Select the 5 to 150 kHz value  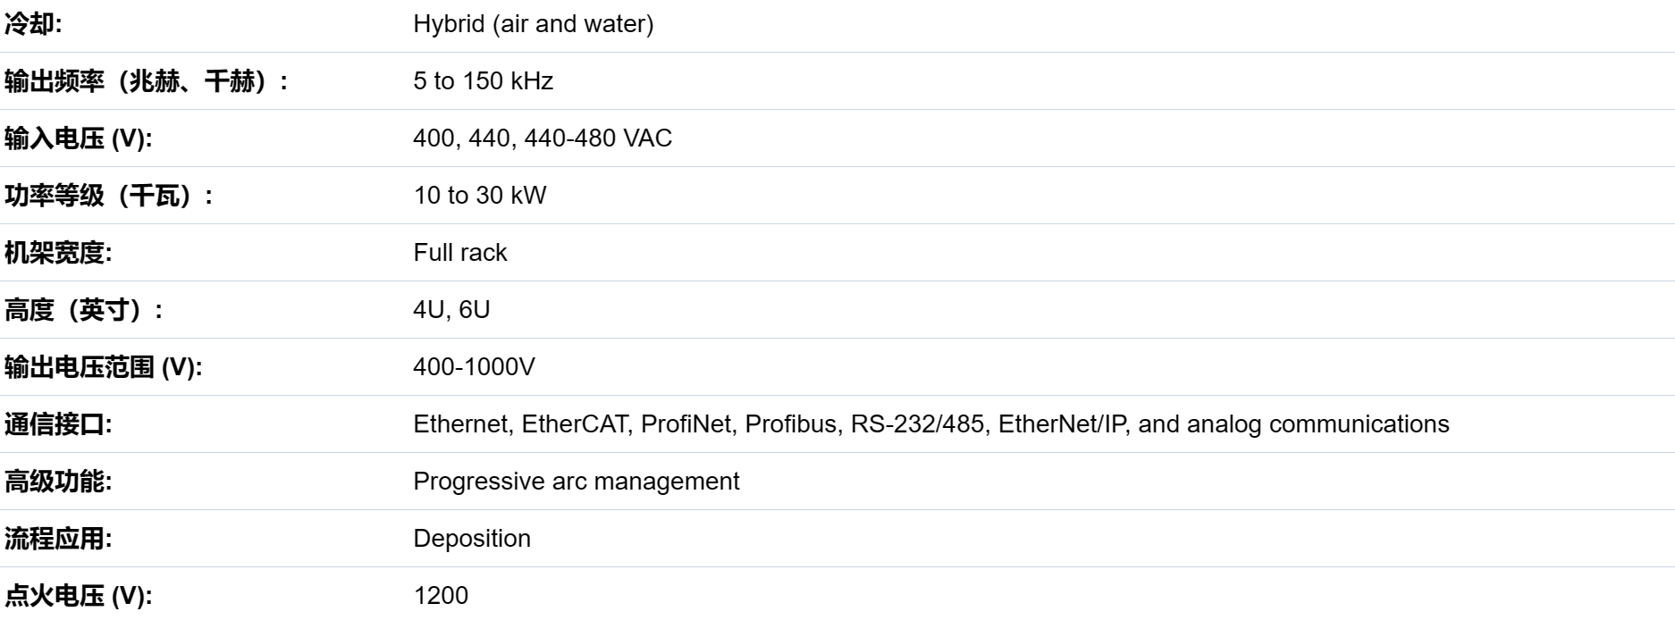(x=484, y=81)
